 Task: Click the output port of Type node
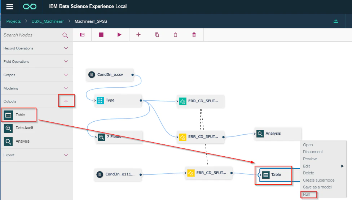pos(141,100)
